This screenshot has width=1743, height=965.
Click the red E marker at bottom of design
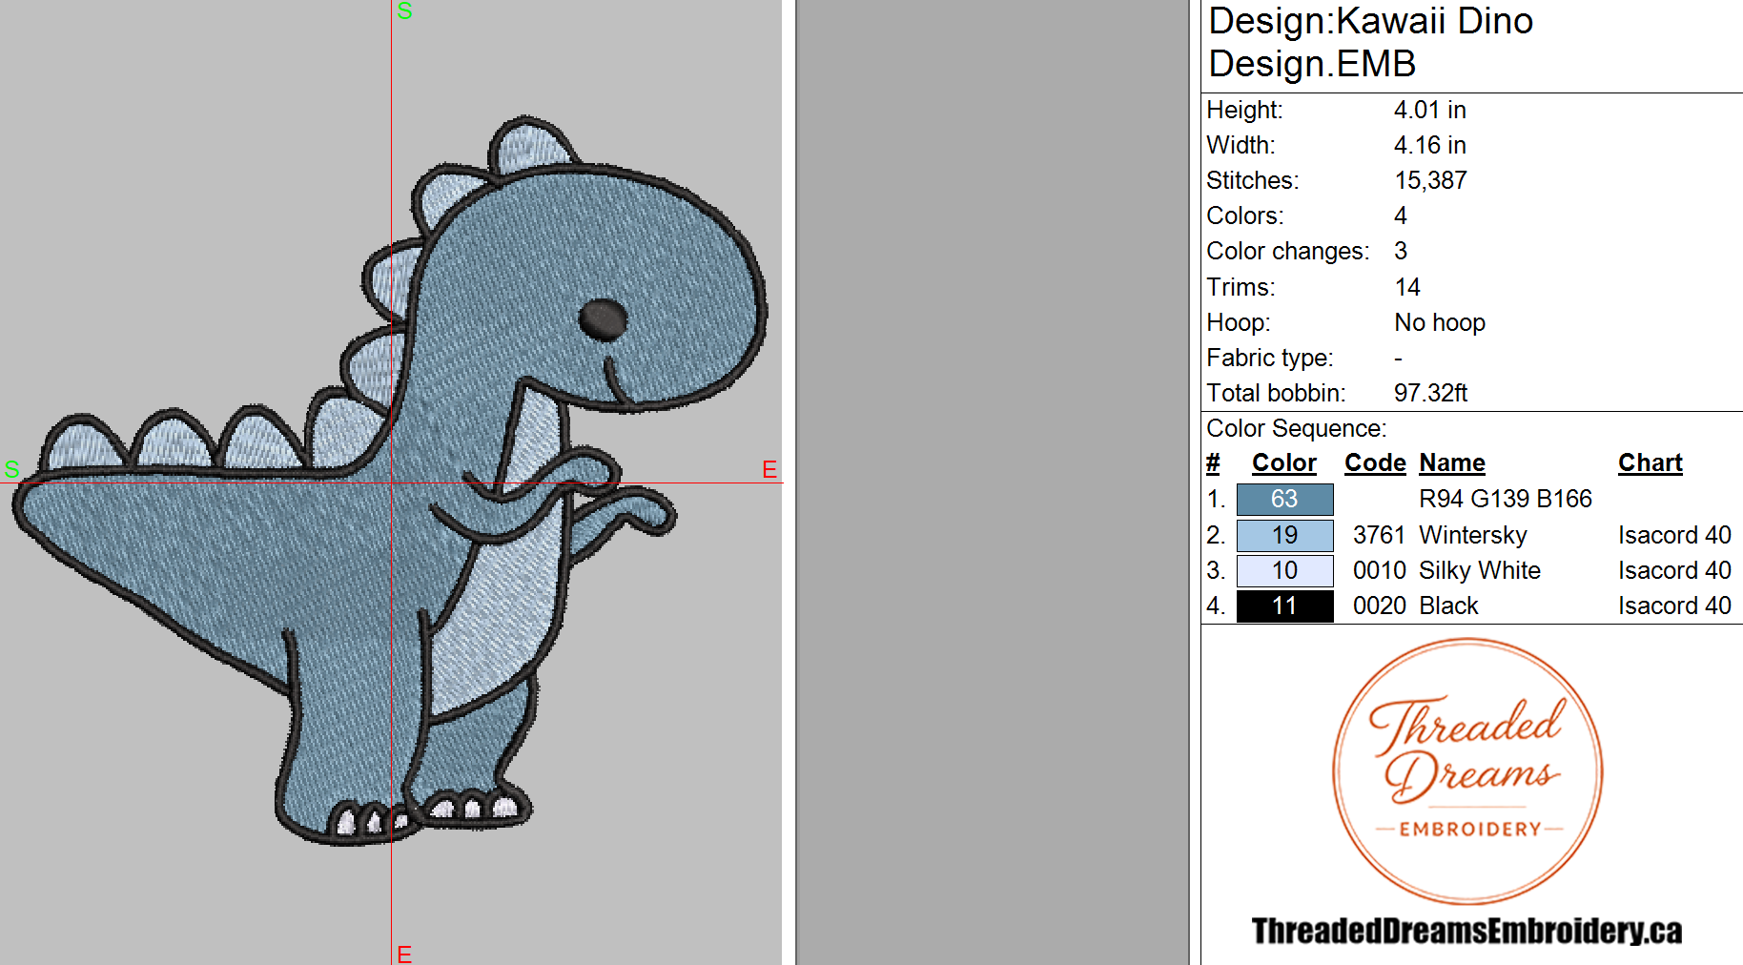point(404,954)
